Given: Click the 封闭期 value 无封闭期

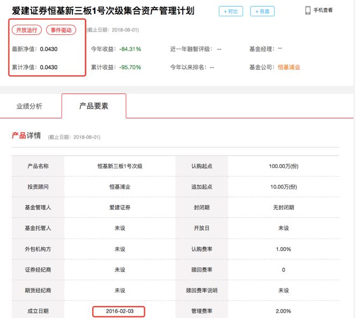Looking at the screenshot, I should [x=284, y=208].
